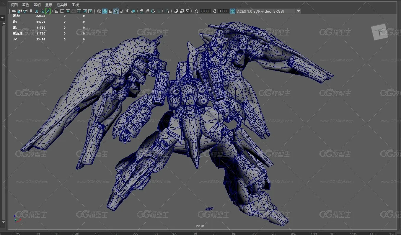The width and height of the screenshot is (401, 235).
Task: Click the UV count 23426
Action: coord(41,39)
